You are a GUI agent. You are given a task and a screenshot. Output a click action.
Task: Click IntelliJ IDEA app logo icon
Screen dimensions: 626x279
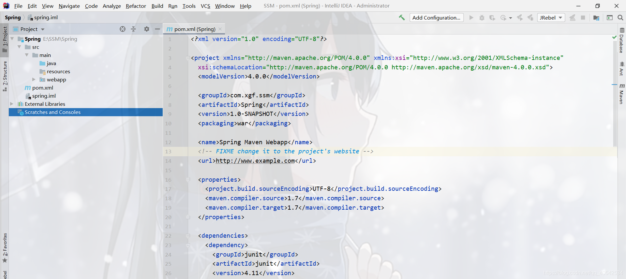click(x=6, y=6)
